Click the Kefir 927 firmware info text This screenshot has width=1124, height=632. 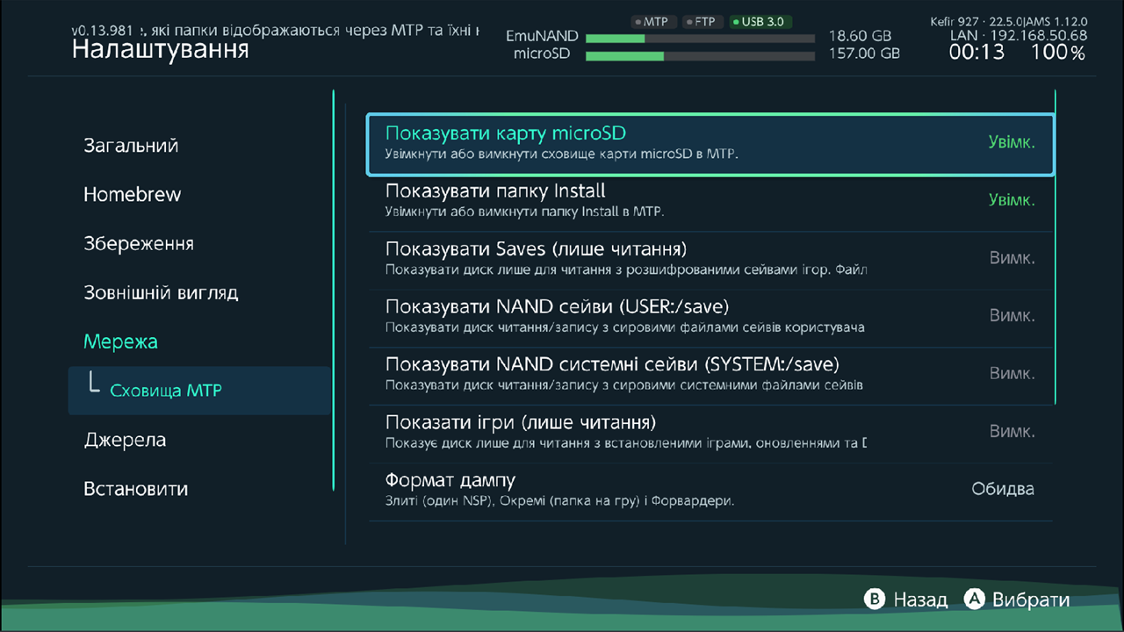click(1009, 21)
